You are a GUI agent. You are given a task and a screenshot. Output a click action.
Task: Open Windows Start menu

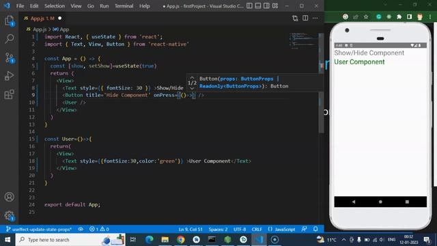(x=8, y=240)
